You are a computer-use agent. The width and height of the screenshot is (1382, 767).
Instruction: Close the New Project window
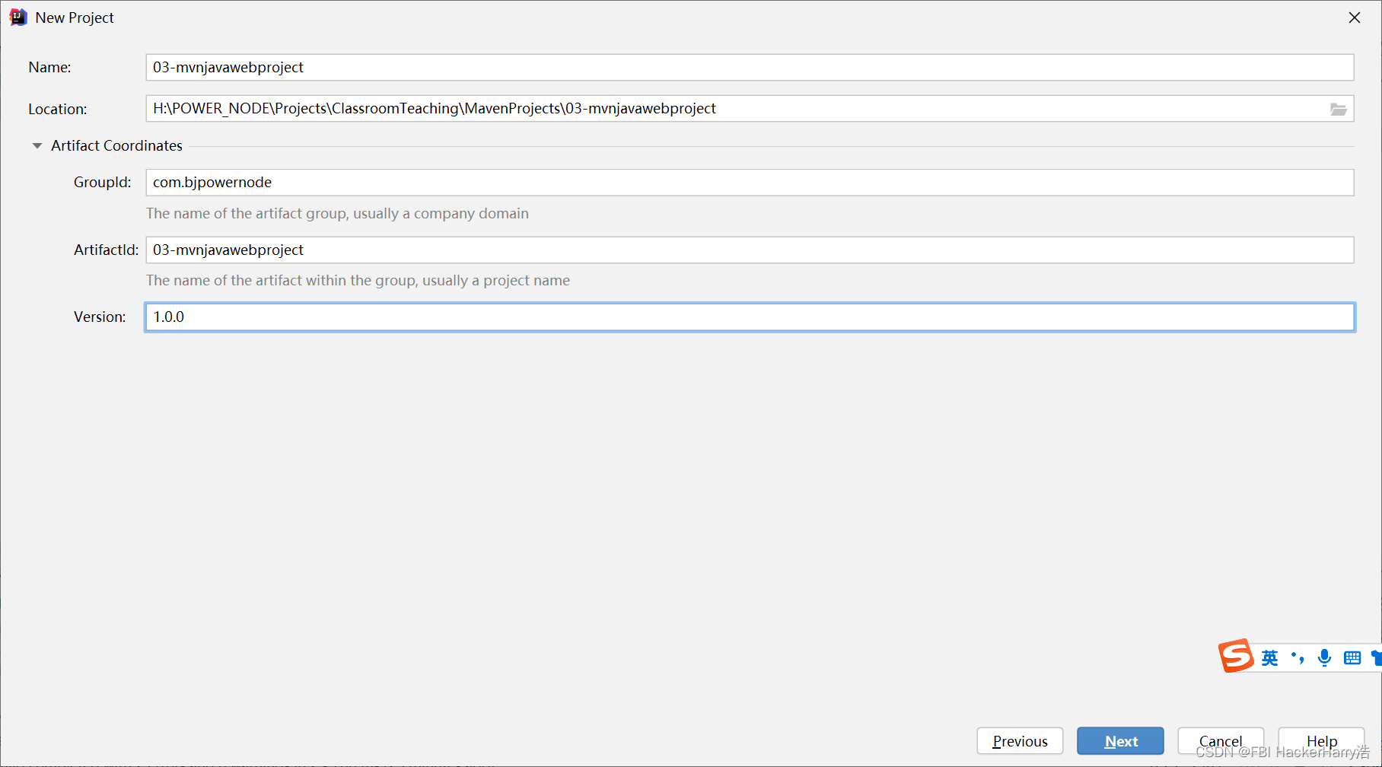1355,18
